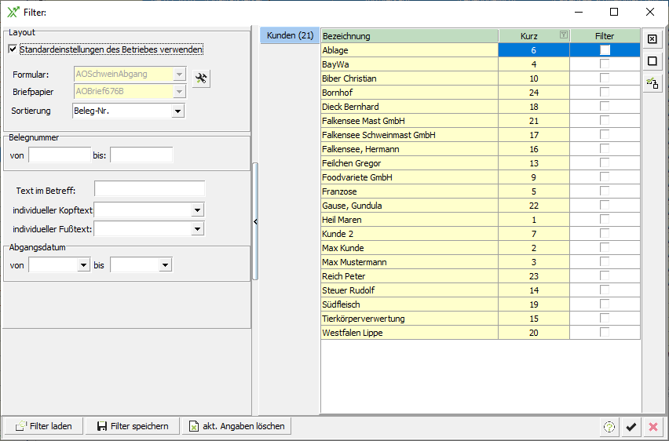Click the Filter laden button
This screenshot has width=669, height=441.
pyautogui.click(x=44, y=426)
